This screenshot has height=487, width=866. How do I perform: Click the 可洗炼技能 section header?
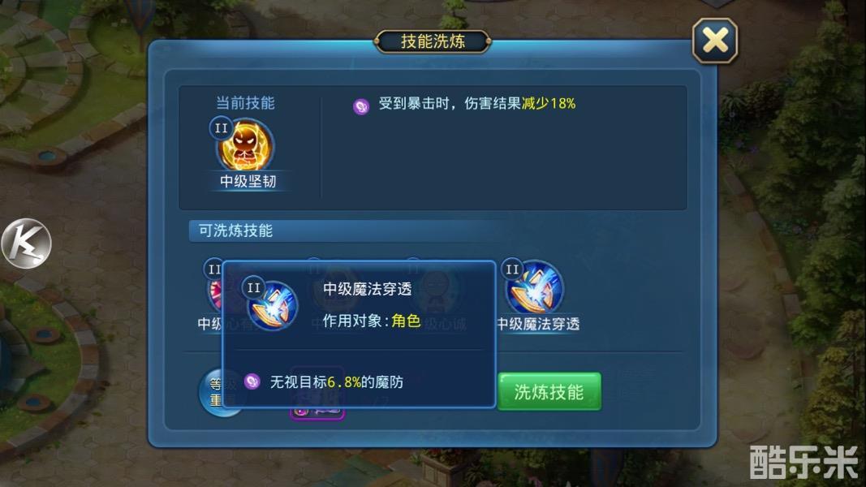click(236, 231)
